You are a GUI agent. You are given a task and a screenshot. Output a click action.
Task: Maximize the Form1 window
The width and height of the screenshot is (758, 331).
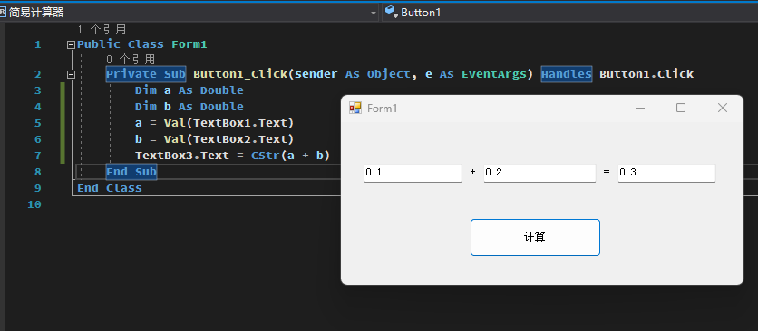pyautogui.click(x=681, y=109)
